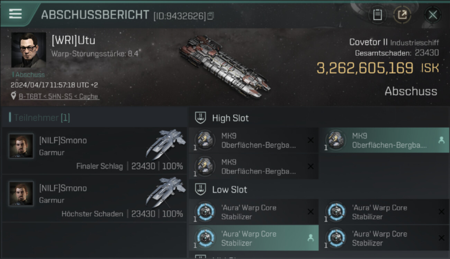
Task: Open the B-T6BT < 5HN-S5 < Cache location link
Action: (58, 96)
